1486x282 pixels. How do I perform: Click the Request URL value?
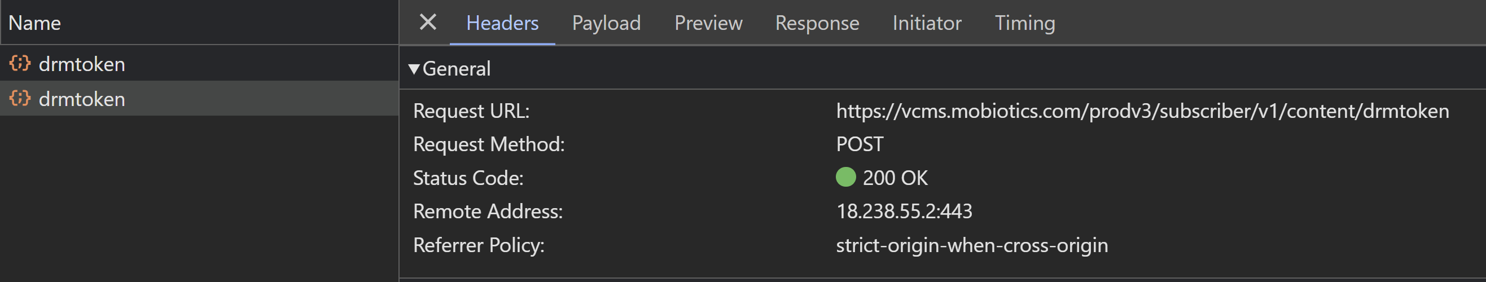[x=1142, y=111]
